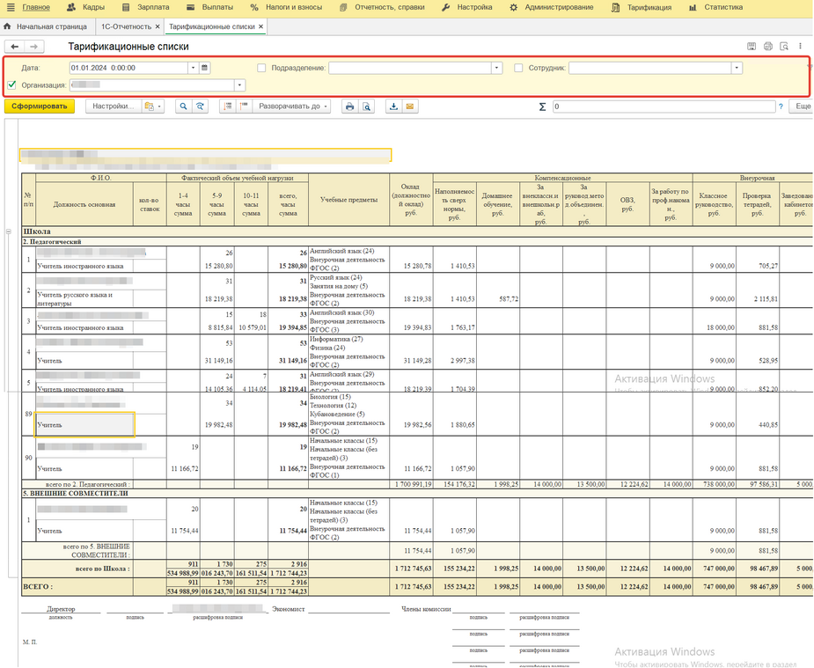Click the find magnifier icon
This screenshot has width=814, height=668.
click(x=184, y=106)
